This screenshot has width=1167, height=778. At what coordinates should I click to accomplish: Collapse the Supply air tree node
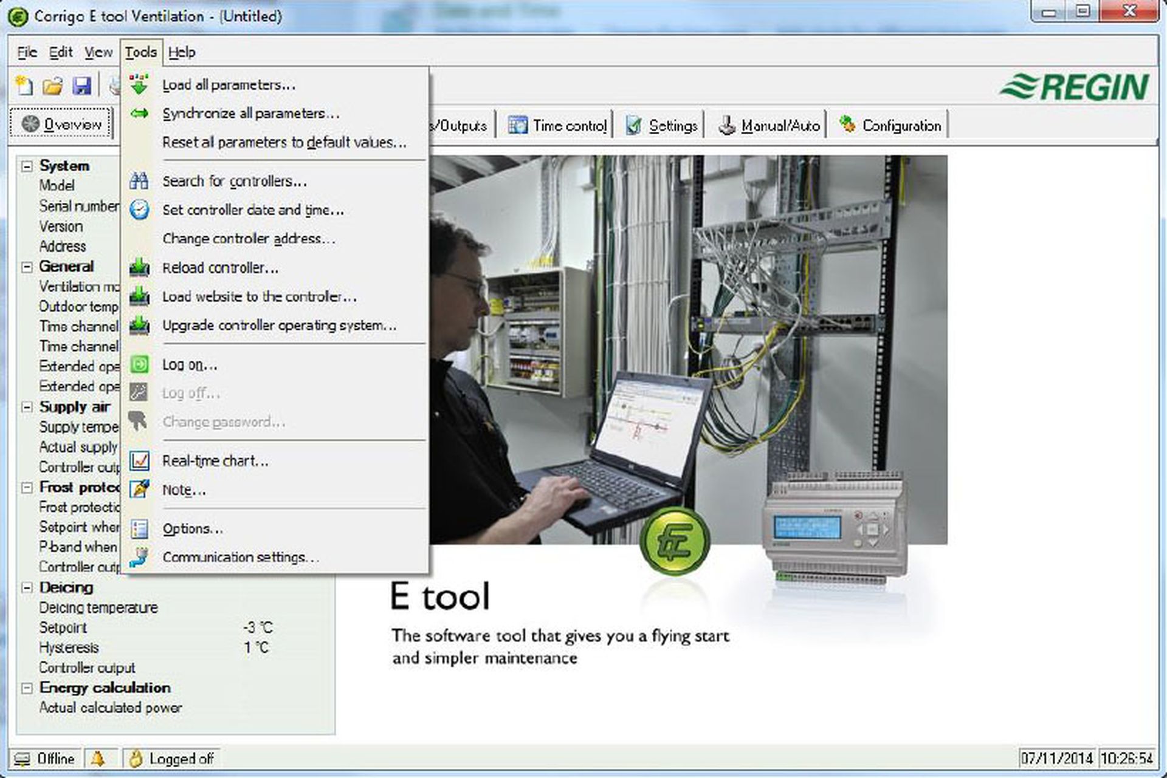[26, 406]
